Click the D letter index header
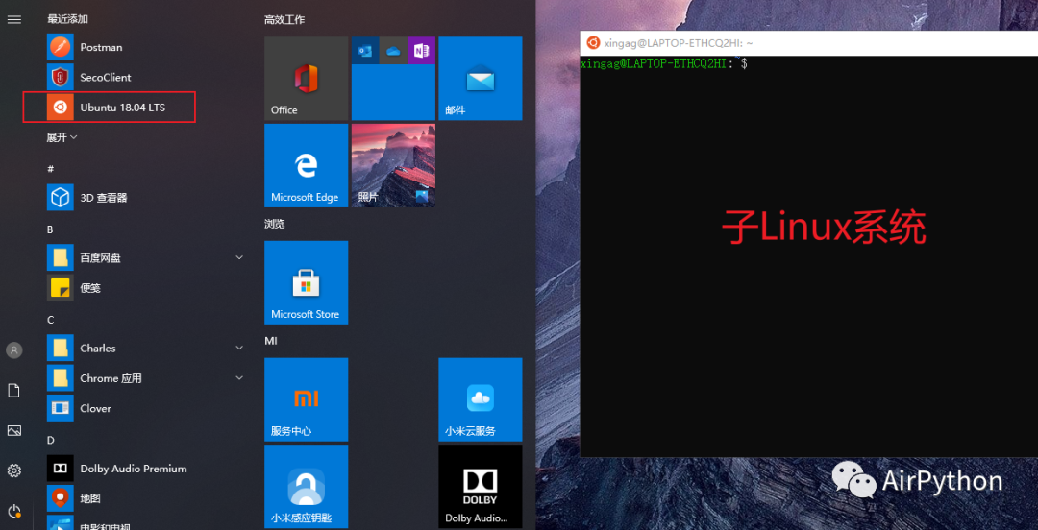This screenshot has width=1038, height=530. [x=50, y=440]
